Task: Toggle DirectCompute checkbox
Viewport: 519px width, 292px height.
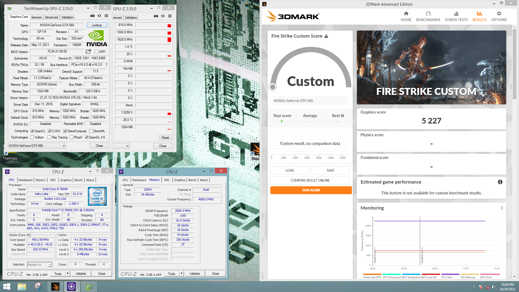Action: click(65, 131)
